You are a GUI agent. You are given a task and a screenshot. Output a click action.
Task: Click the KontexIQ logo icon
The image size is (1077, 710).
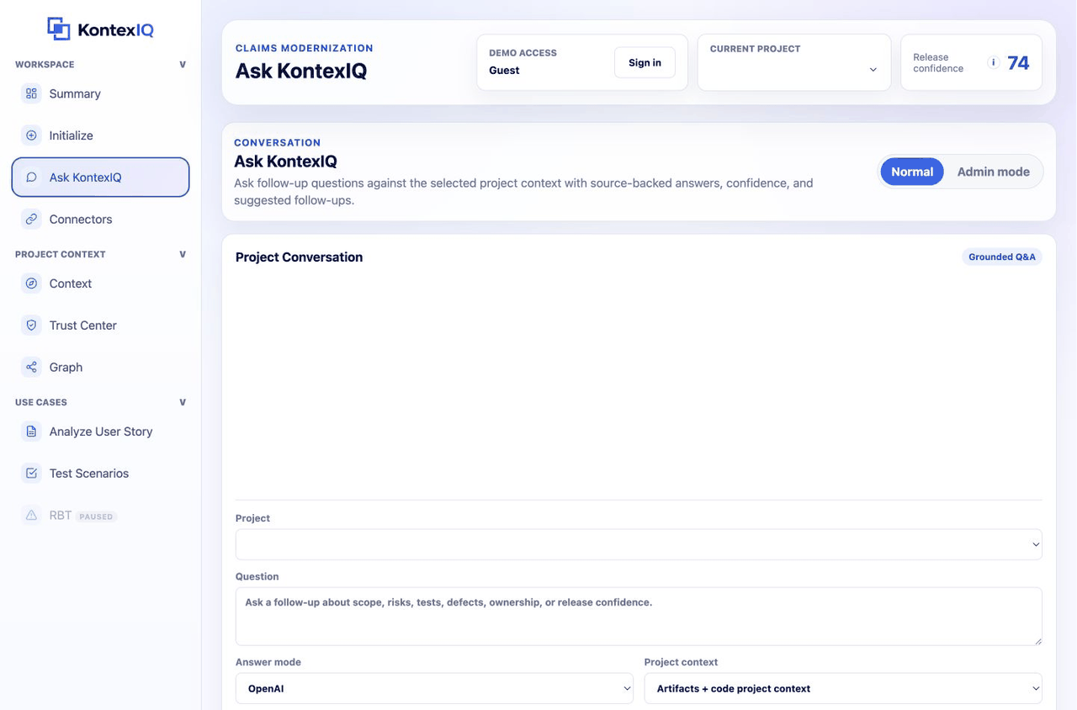point(59,29)
